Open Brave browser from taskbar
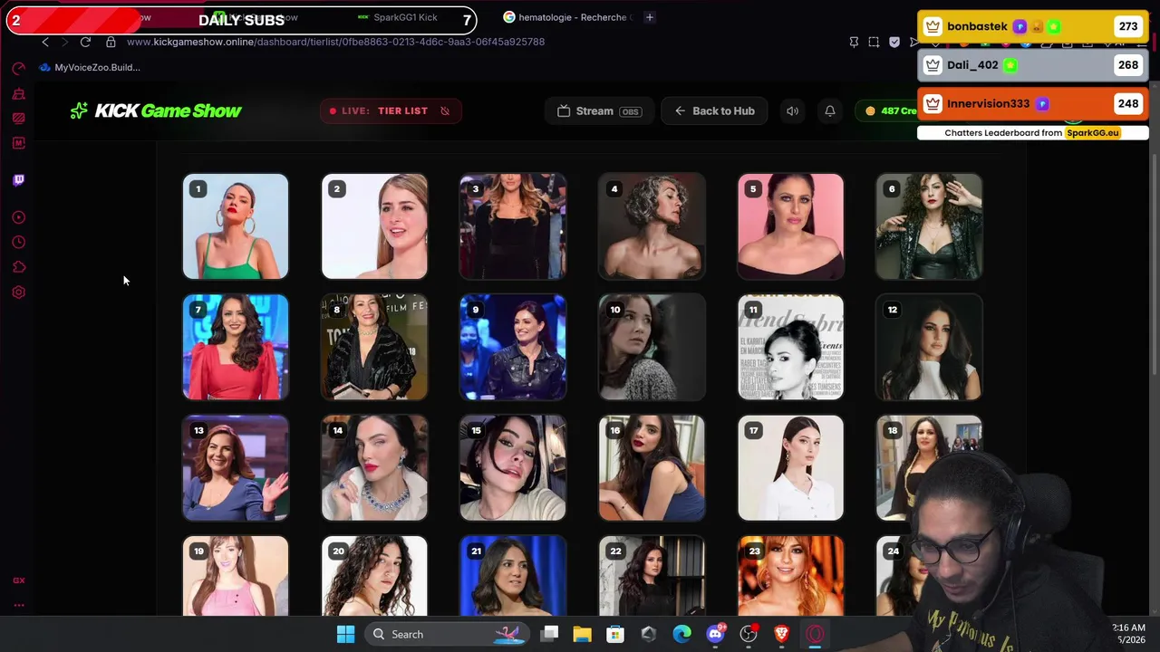1160x652 pixels. pos(781,634)
